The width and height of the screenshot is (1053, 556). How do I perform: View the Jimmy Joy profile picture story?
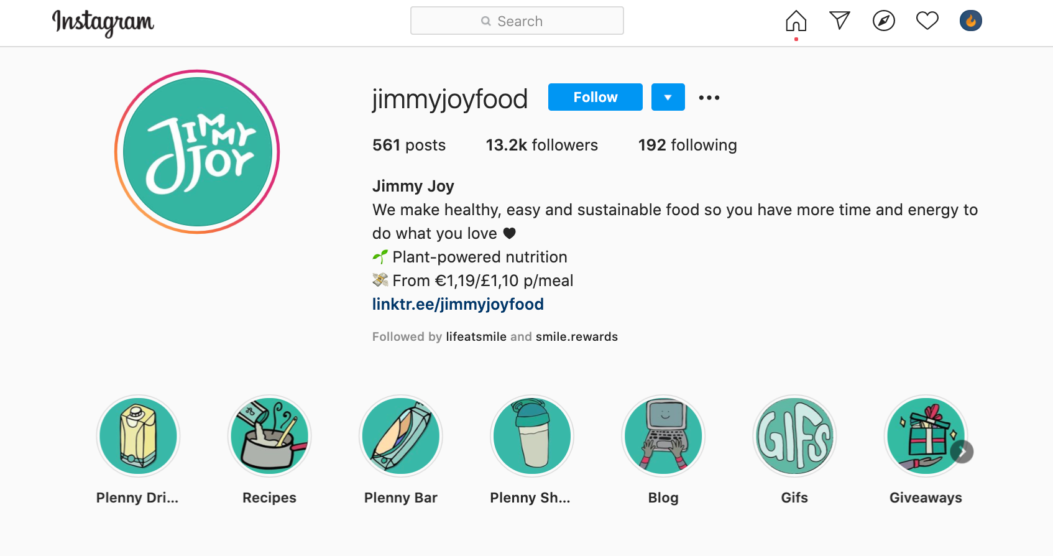point(197,152)
